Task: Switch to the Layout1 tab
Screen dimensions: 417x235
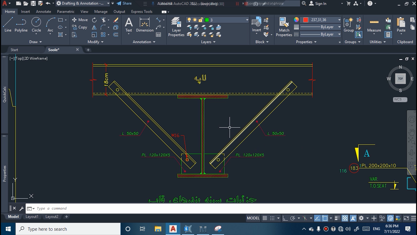Action: pos(32,217)
